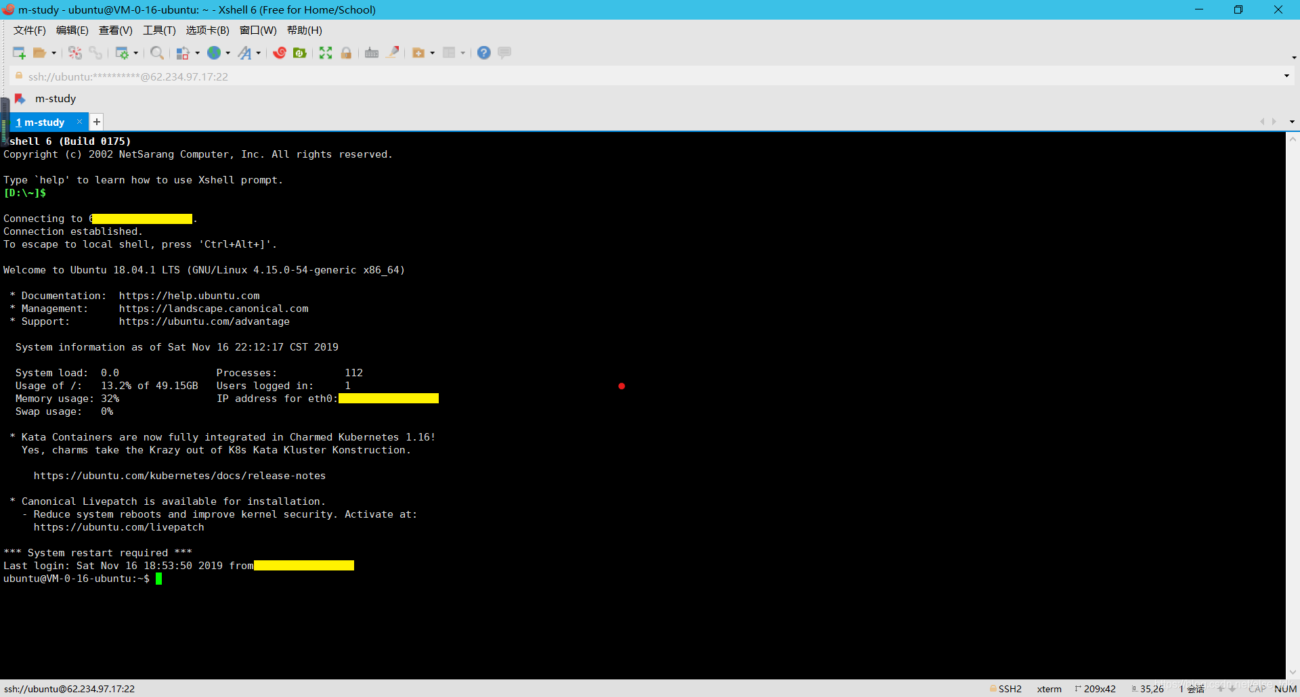Launch Xmanager via the green icon

click(x=300, y=53)
